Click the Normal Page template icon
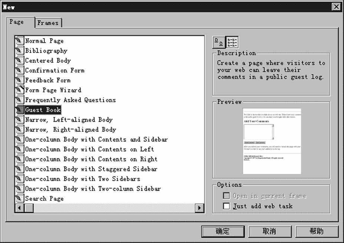Screen dimensions: 344x243 coord(20,40)
